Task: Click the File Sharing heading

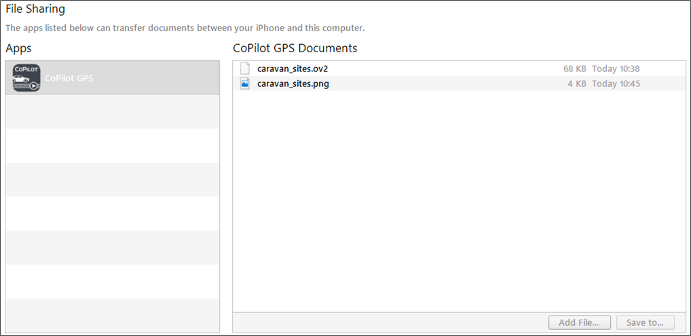Action: (35, 10)
